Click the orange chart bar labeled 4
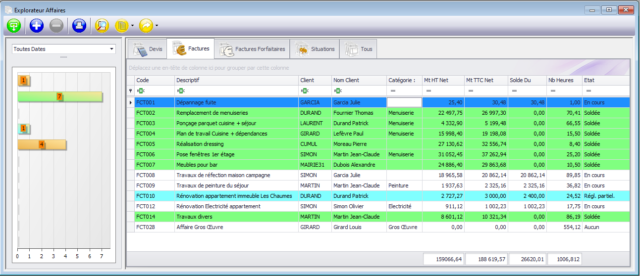The width and height of the screenshot is (640, 276). pos(42,144)
